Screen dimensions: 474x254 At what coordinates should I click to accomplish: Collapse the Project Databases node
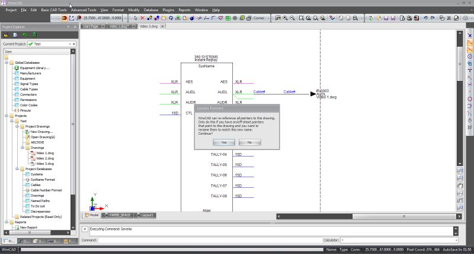coord(17,169)
